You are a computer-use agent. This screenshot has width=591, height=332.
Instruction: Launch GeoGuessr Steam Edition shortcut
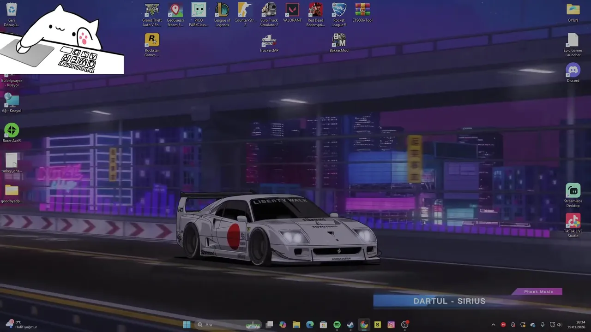(x=175, y=15)
